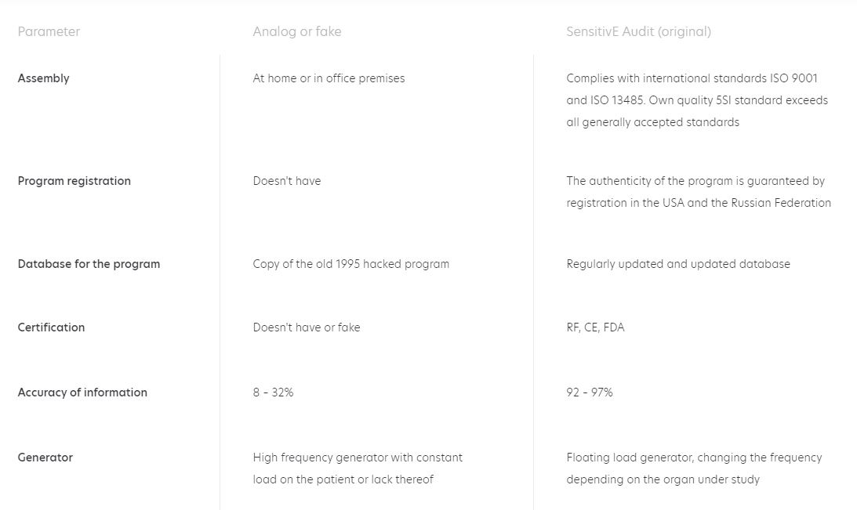This screenshot has height=510, width=857.
Task: Click 'Regularly updated and updated database' text
Action: (677, 264)
